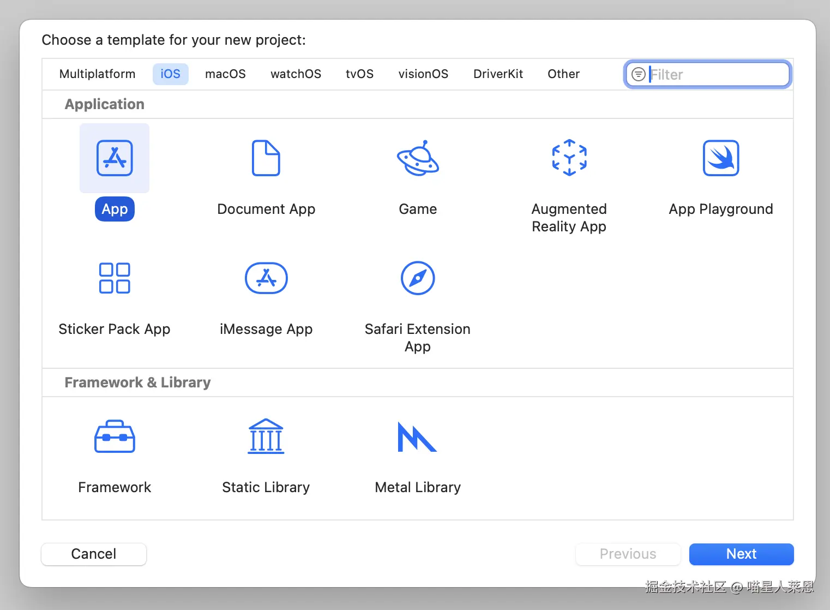The image size is (830, 610).
Task: Switch to the Multiplatform tab
Action: click(98, 74)
